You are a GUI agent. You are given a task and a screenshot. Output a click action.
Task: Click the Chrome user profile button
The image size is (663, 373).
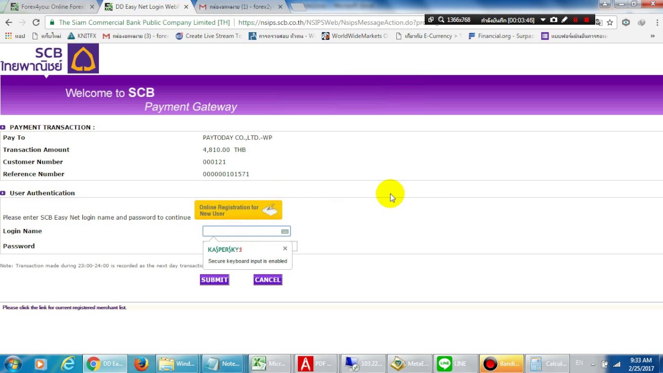pyautogui.click(x=604, y=4)
